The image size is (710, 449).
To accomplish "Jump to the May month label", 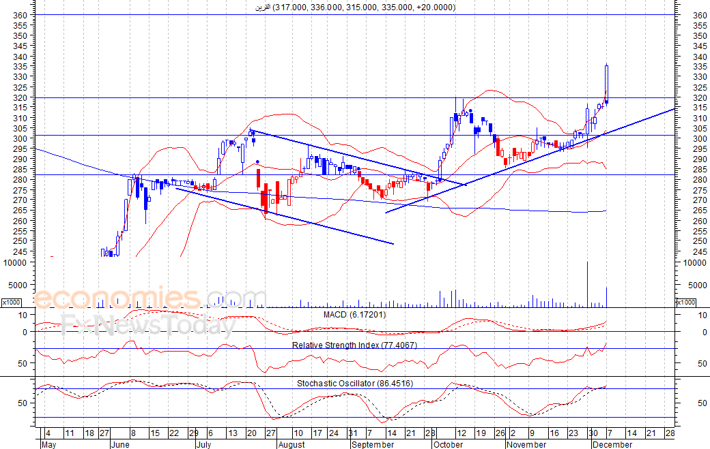I will click(x=48, y=444).
